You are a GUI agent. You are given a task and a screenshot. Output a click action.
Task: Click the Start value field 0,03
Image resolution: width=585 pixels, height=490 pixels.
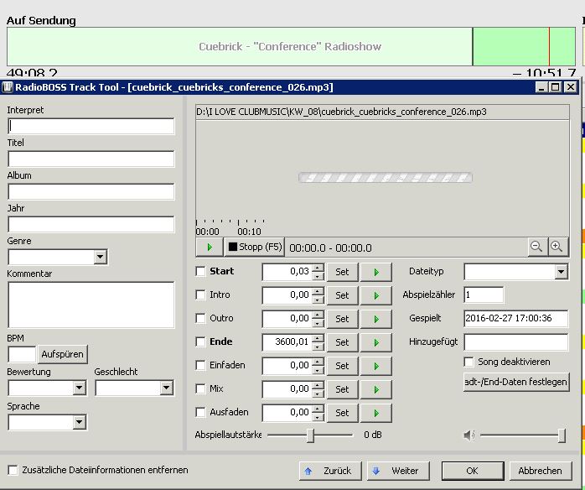(x=287, y=272)
